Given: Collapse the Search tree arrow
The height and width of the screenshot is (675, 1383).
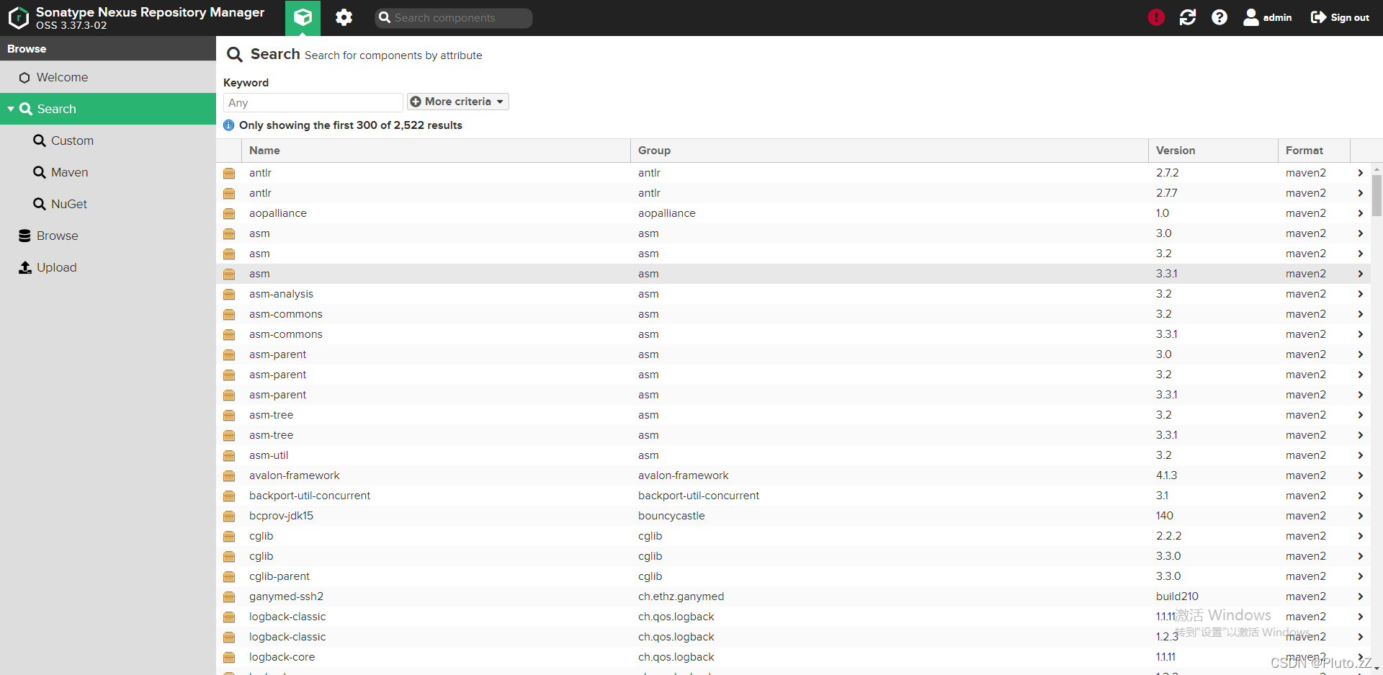Looking at the screenshot, I should coord(11,109).
